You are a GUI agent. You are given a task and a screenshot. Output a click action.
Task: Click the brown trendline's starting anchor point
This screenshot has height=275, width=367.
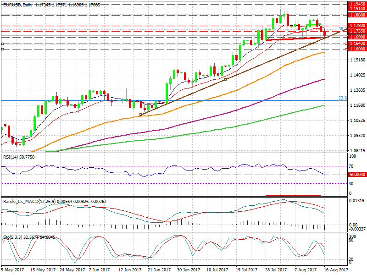[x=140, y=115]
